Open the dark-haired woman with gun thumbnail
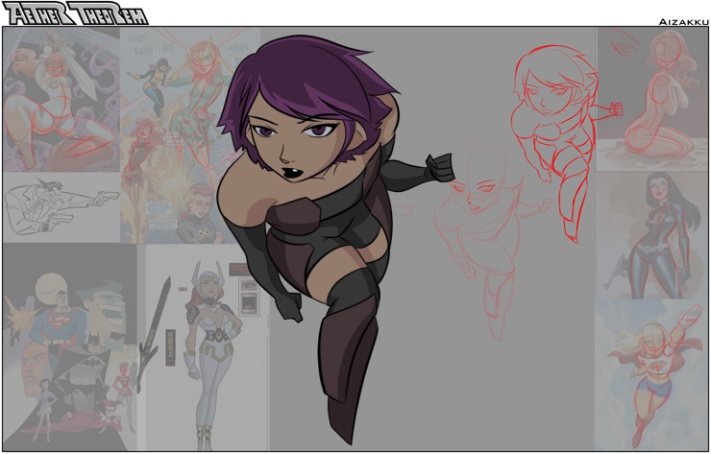 coord(653,235)
